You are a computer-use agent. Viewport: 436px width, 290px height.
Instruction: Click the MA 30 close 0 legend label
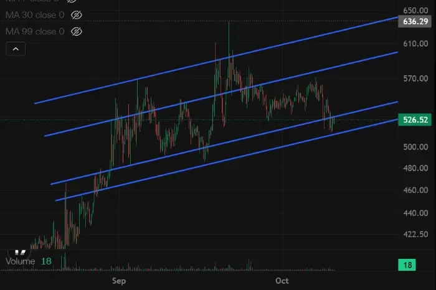coord(35,15)
